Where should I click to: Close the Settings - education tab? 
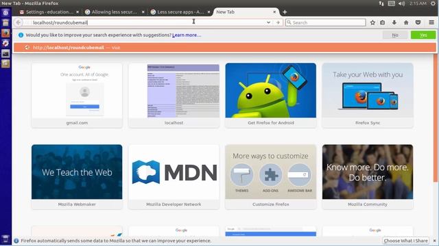tap(78, 12)
